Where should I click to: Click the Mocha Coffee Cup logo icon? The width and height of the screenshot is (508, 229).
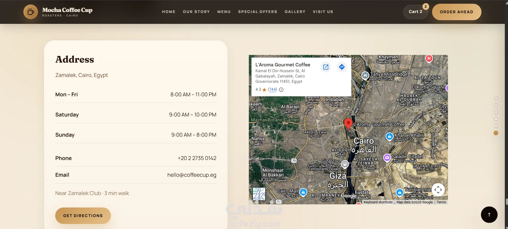[31, 12]
